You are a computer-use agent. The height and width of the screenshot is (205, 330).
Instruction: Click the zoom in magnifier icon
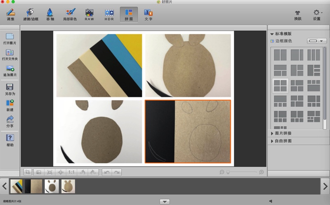point(262,172)
